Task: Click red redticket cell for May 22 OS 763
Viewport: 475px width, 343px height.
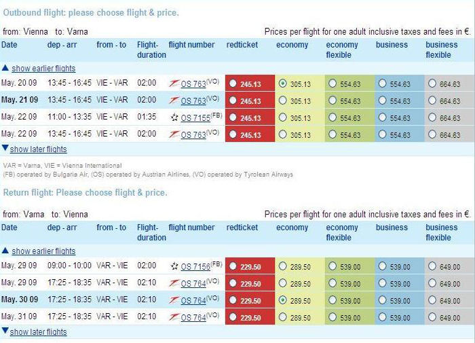Action: (x=250, y=134)
